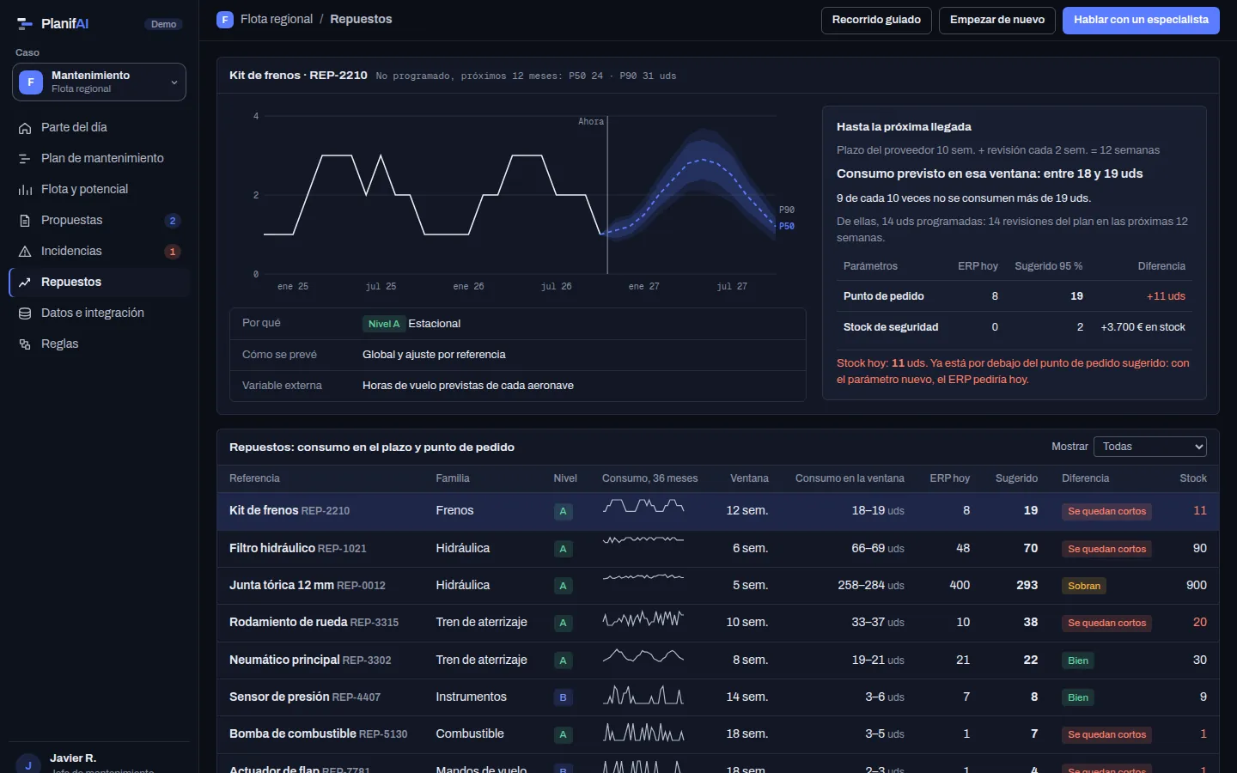Click Hablar con un especialista button

coord(1141,20)
